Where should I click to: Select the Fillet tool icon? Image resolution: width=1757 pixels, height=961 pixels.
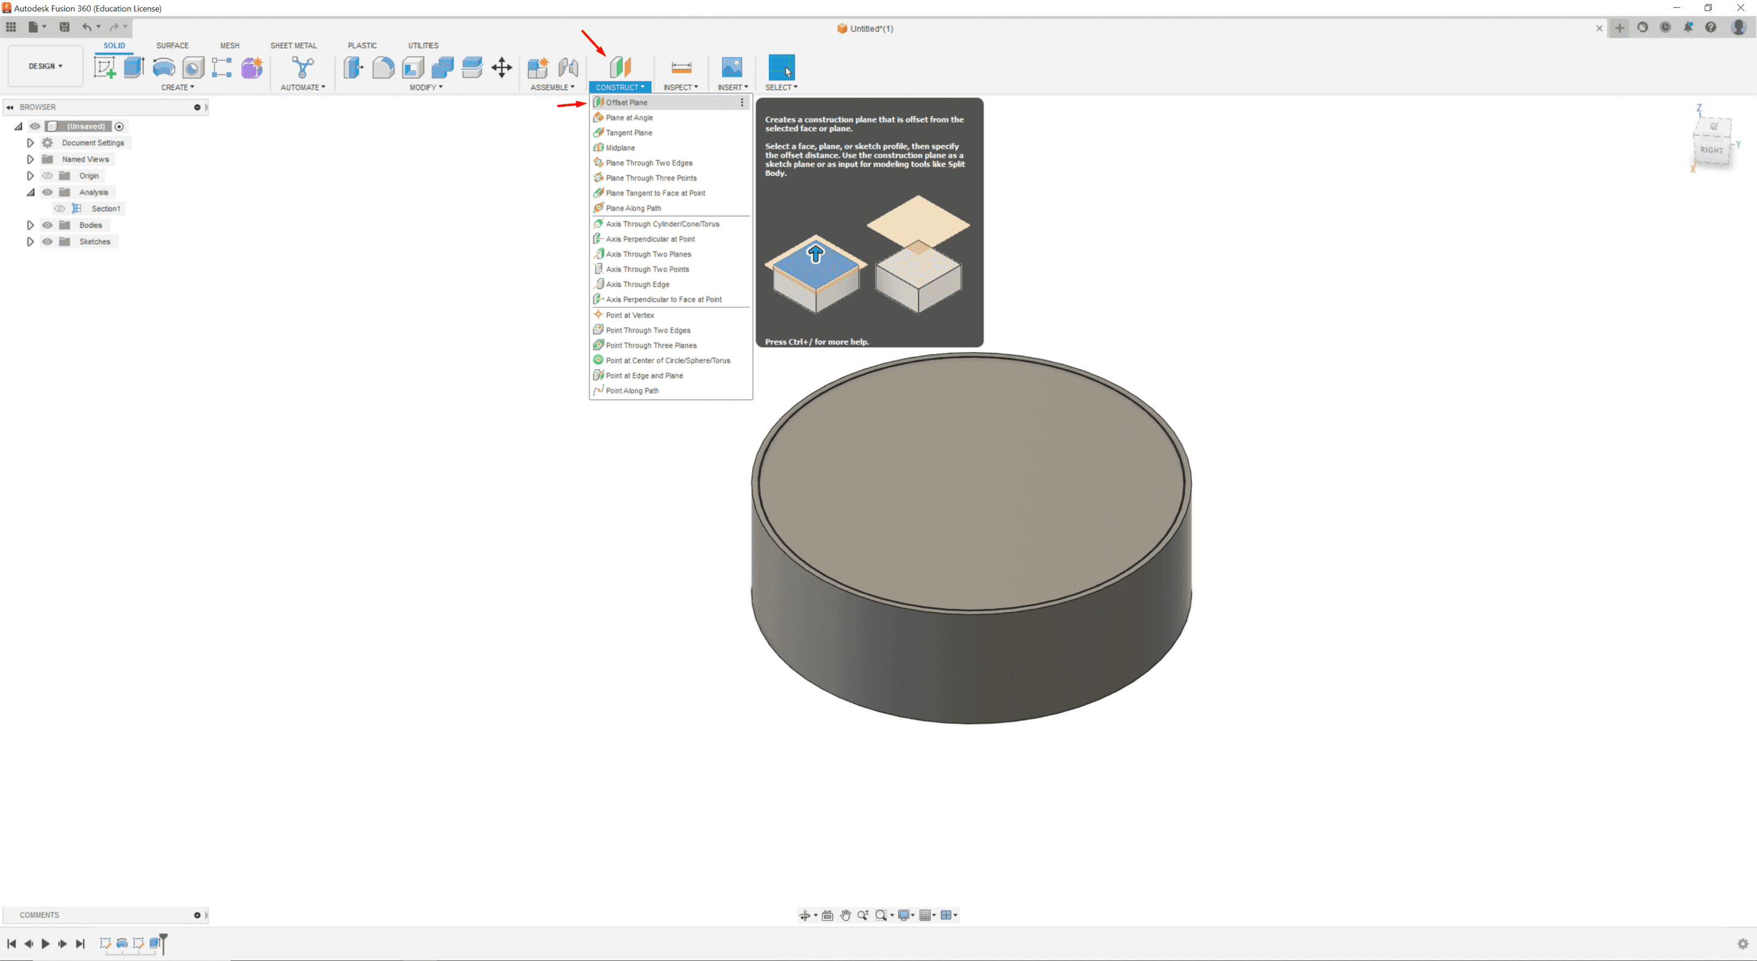click(383, 67)
